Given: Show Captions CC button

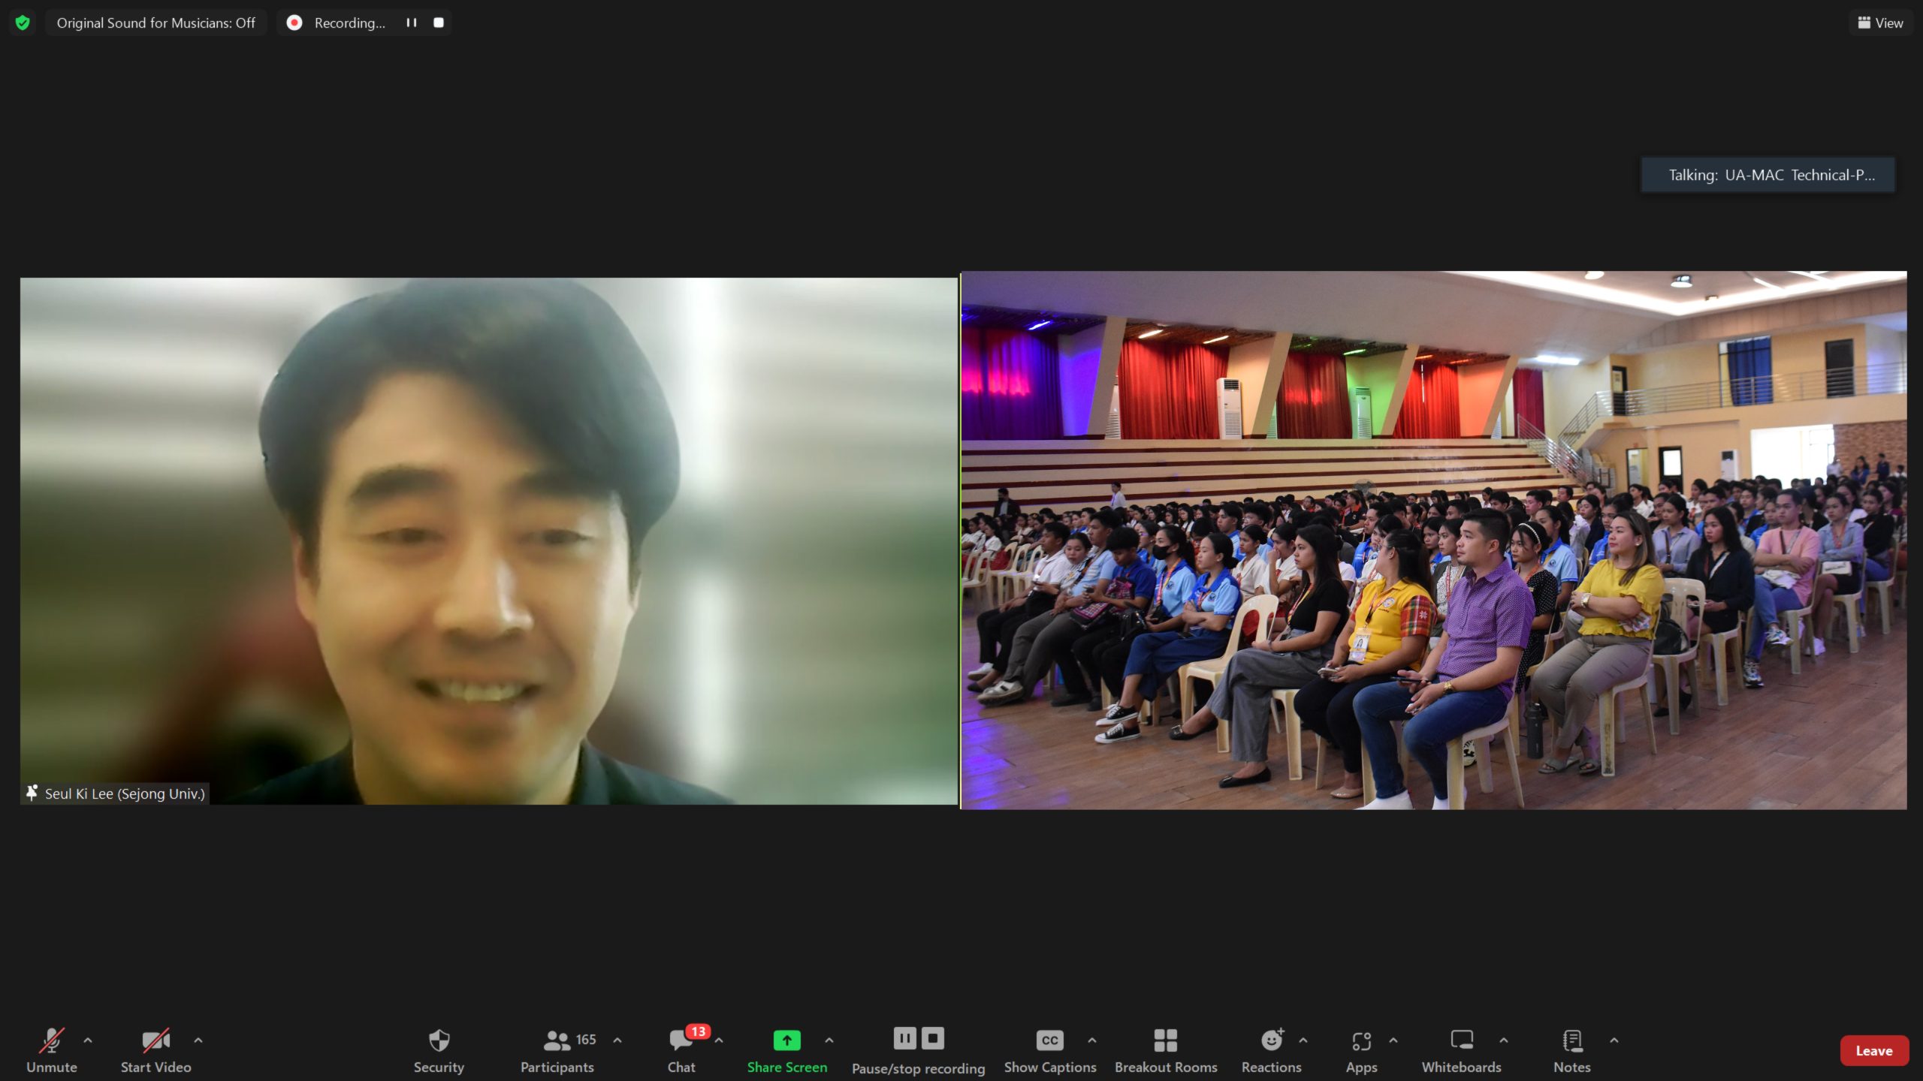Looking at the screenshot, I should [1050, 1050].
